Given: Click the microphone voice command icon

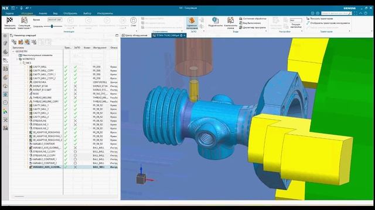Looking at the screenshot, I should [21, 8].
